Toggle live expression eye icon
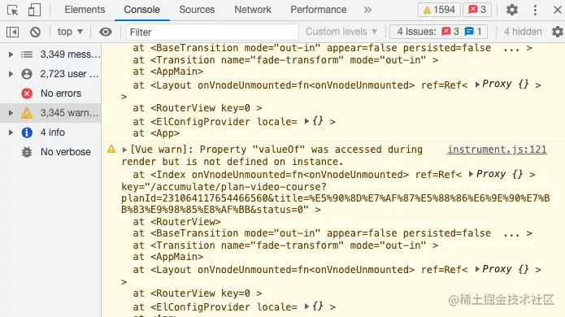This screenshot has width=565, height=317. click(x=105, y=32)
